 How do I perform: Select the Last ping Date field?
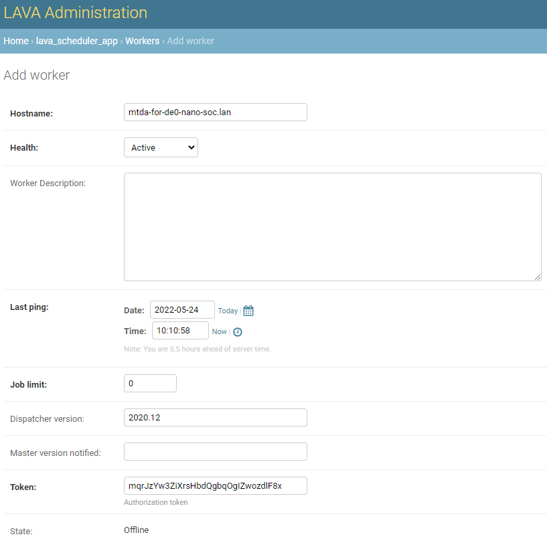point(183,309)
